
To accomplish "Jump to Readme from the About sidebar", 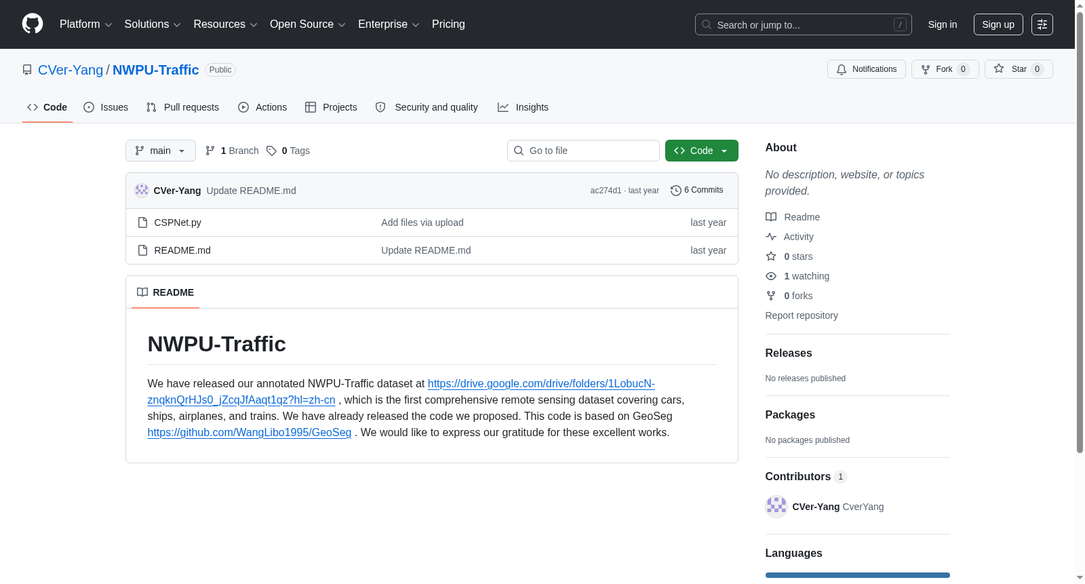I will (793, 217).
